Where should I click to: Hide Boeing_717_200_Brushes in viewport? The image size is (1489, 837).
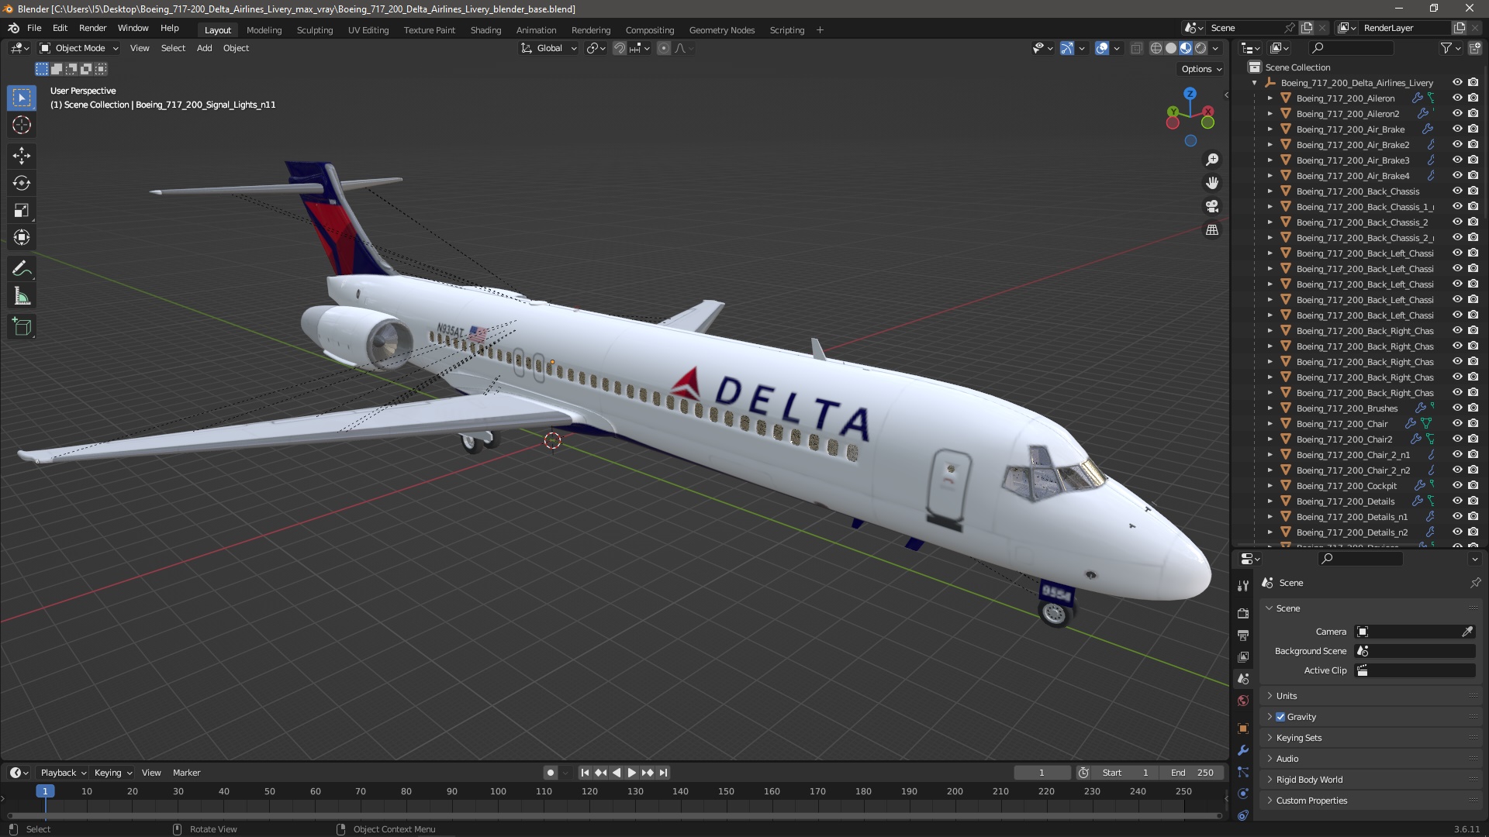pos(1457,408)
